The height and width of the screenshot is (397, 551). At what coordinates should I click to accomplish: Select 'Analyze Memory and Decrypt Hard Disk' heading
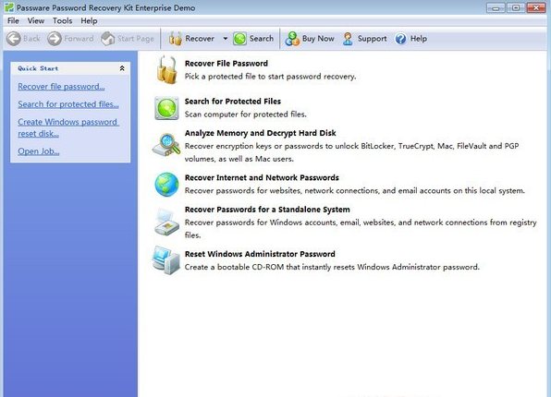(261, 133)
